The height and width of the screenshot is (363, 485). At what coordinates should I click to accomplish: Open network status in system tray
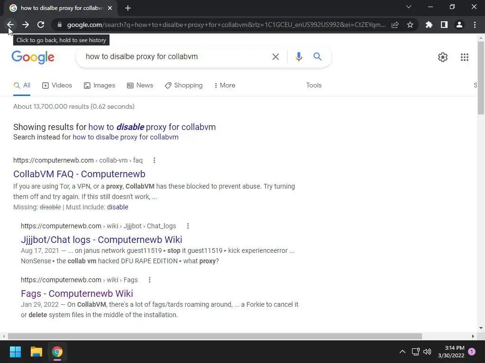point(415,352)
